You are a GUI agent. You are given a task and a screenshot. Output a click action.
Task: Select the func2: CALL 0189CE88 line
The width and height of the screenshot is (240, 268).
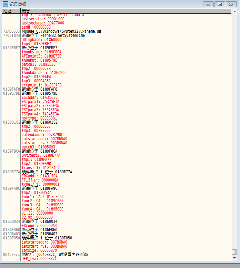pos(42,201)
